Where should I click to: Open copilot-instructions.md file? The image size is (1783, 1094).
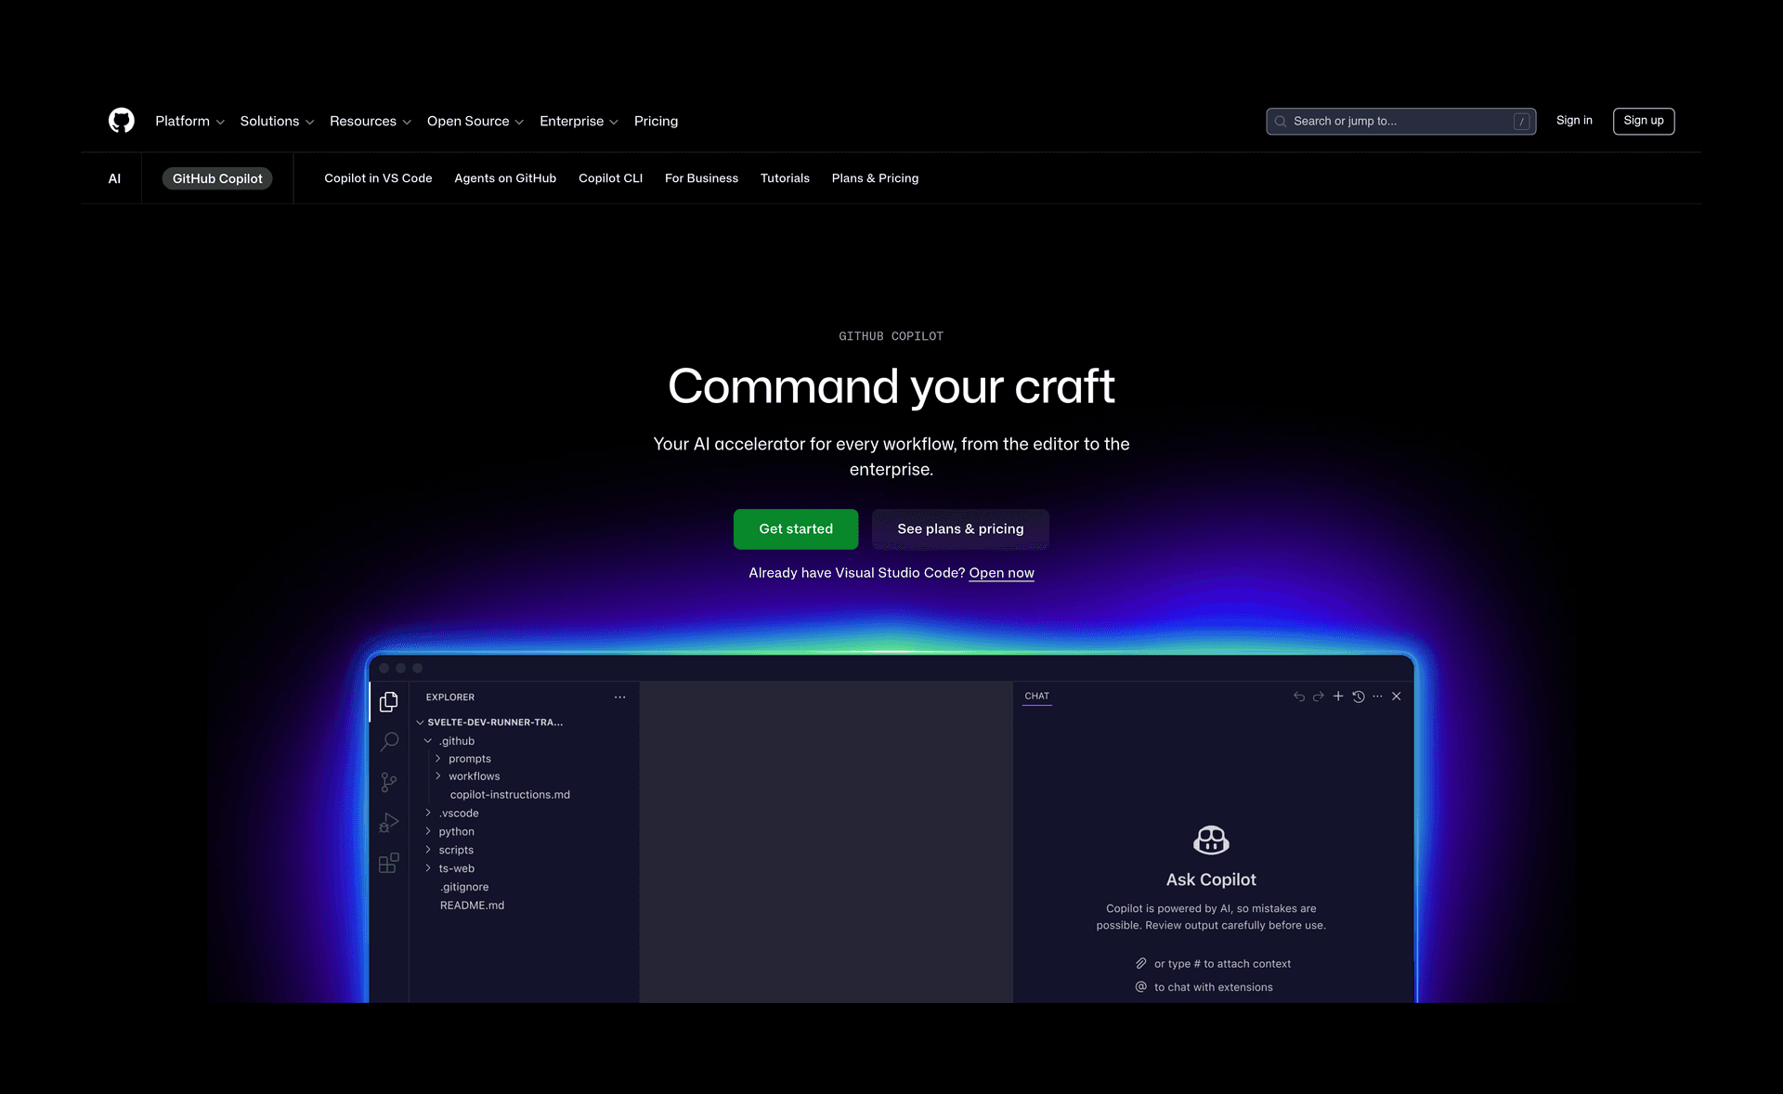pyautogui.click(x=510, y=795)
